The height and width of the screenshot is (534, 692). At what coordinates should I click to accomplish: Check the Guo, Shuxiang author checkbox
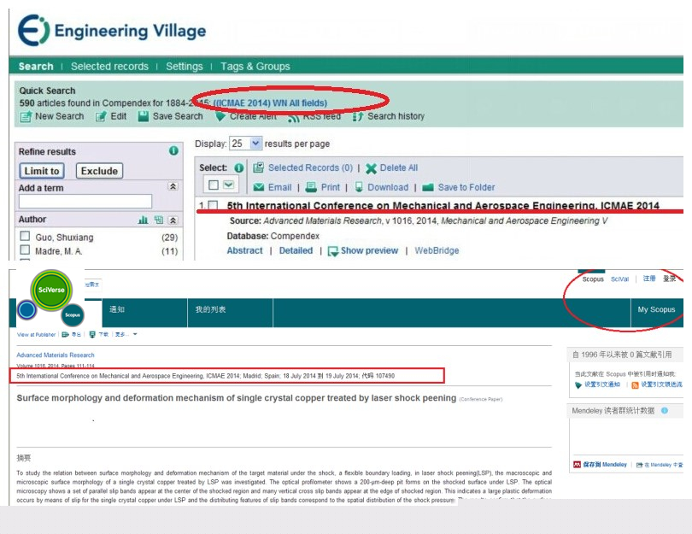pyautogui.click(x=25, y=237)
